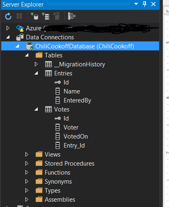Open the Server Explorer window position dropdown
The height and width of the screenshot is (207, 169).
136,4
